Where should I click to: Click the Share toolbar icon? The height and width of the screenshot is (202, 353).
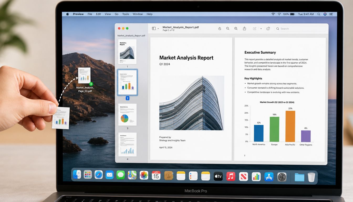pos(245,28)
